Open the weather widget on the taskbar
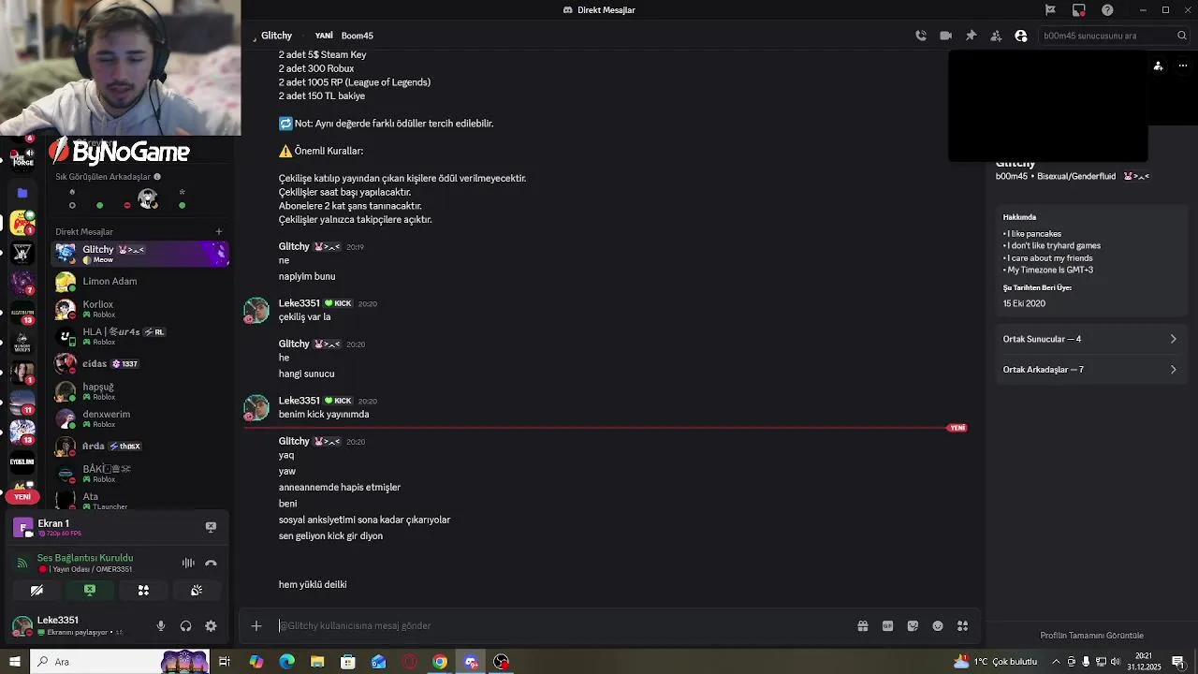Viewport: 1198px width, 674px height. coord(995,662)
